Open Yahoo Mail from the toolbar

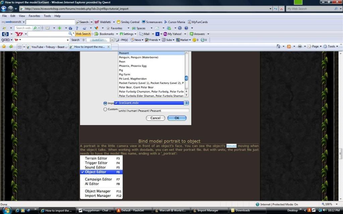pyautogui.click(x=144, y=34)
